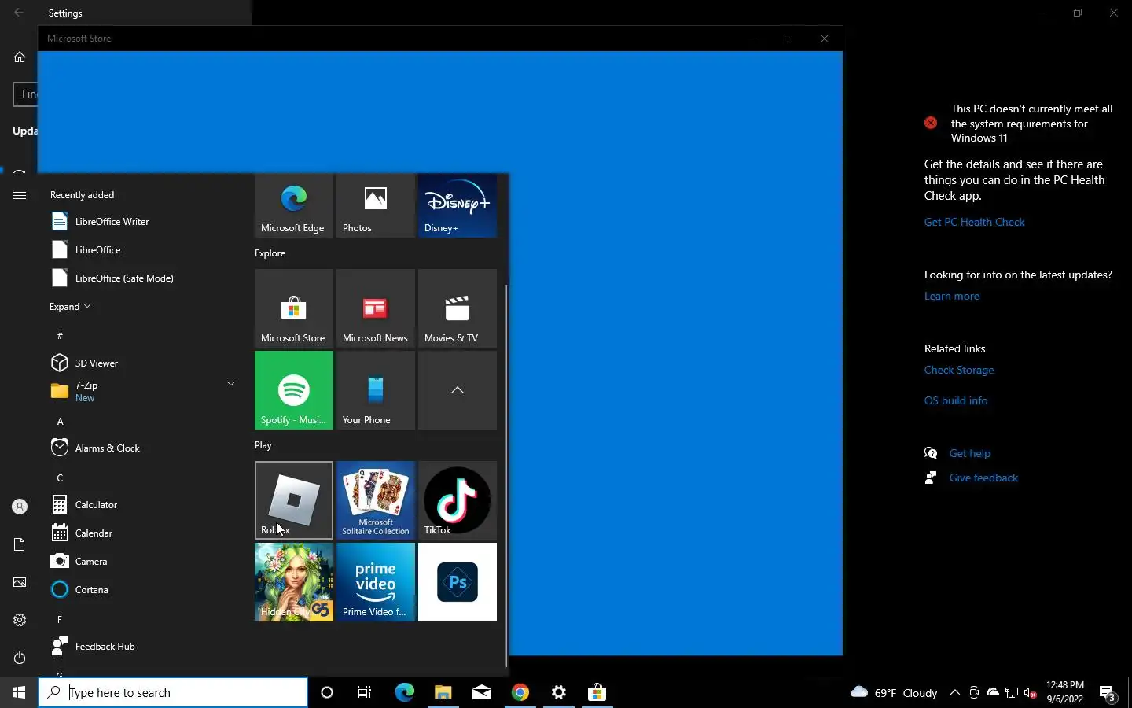The width and height of the screenshot is (1132, 708).
Task: Click the Windows Start button
Action: pos(19,692)
